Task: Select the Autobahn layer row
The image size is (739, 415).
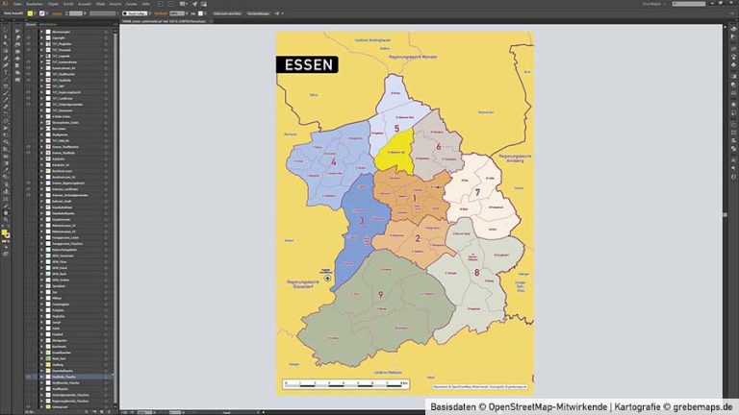Action: click(x=70, y=159)
